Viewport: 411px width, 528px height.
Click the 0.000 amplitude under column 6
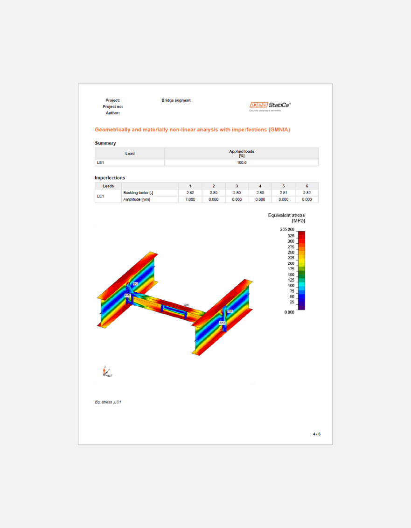[x=307, y=199]
